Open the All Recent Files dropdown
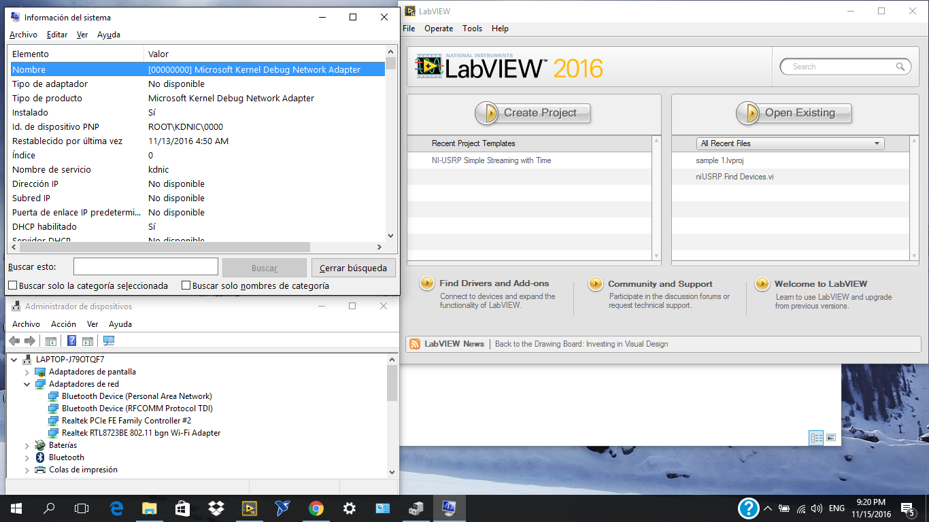The width and height of the screenshot is (929, 522). pyautogui.click(x=790, y=143)
